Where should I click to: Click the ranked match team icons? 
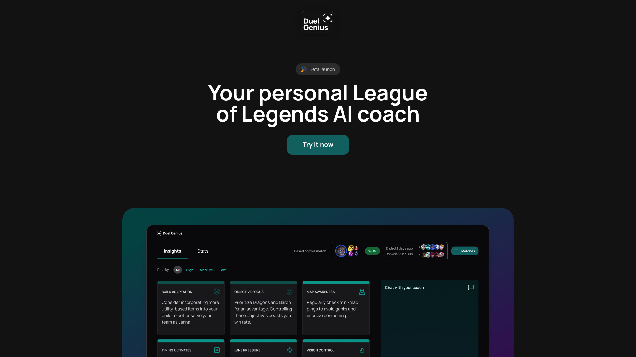(432, 251)
